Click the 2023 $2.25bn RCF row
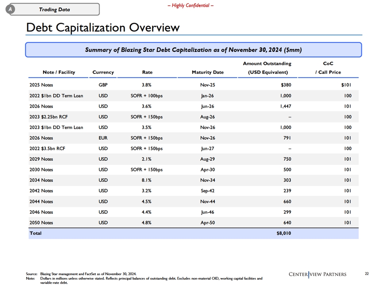The image size is (381, 285). click(x=193, y=117)
